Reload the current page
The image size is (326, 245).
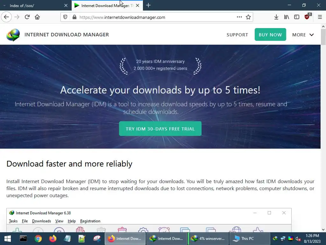click(x=27, y=17)
